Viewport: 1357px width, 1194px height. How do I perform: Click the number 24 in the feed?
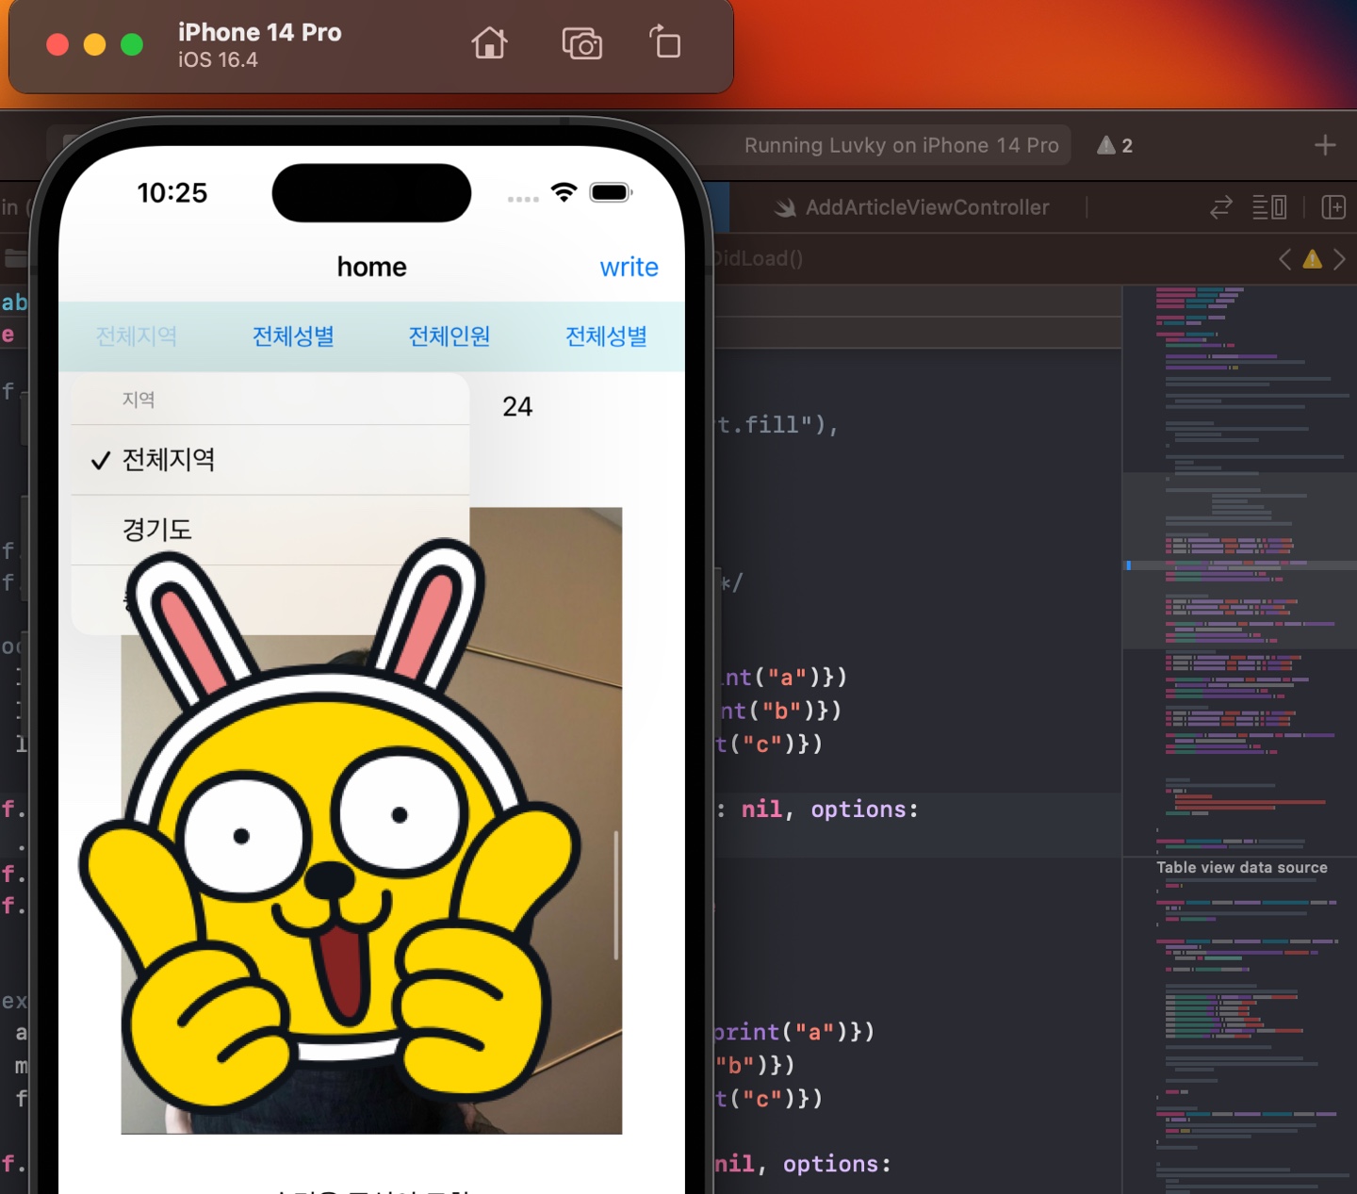coord(517,406)
